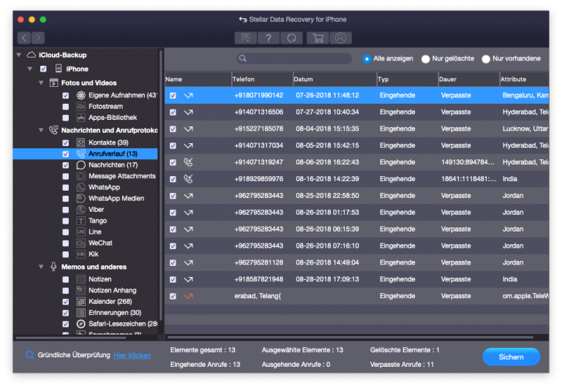
Task: Click the sidebar horizontal scrollbar
Action: [71, 338]
